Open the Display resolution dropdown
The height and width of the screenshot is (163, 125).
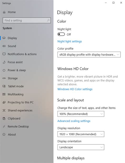[x=81, y=134]
